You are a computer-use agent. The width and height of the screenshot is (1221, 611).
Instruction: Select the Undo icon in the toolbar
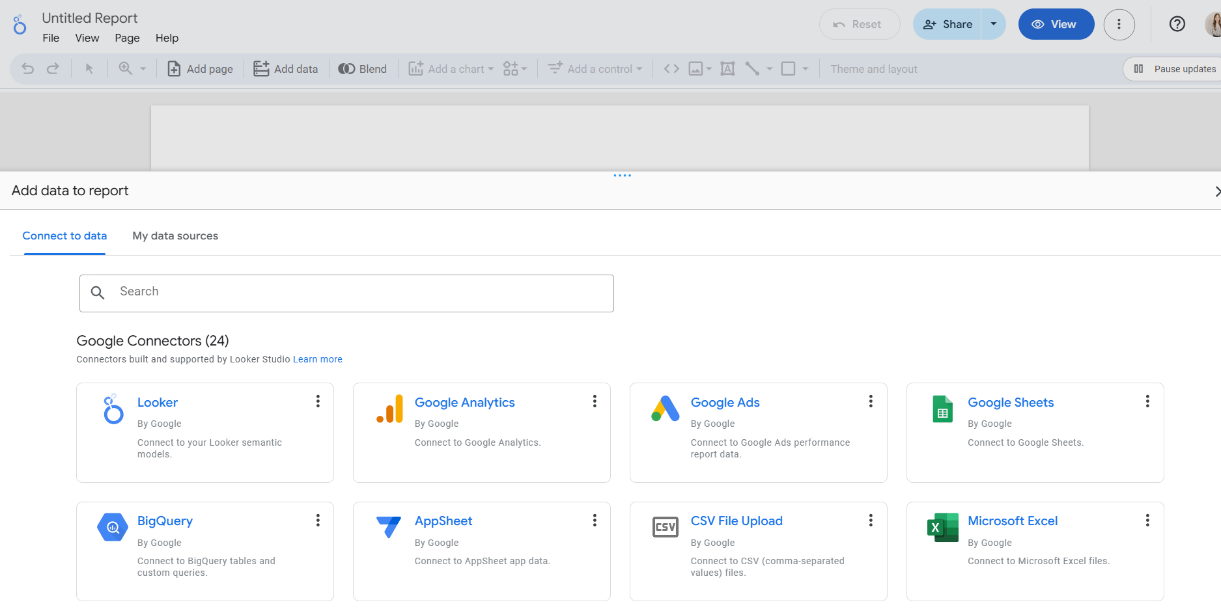[27, 68]
